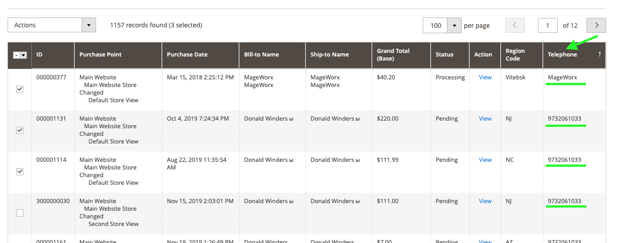
Task: Click the Bill-to Name column header
Action: click(x=261, y=55)
